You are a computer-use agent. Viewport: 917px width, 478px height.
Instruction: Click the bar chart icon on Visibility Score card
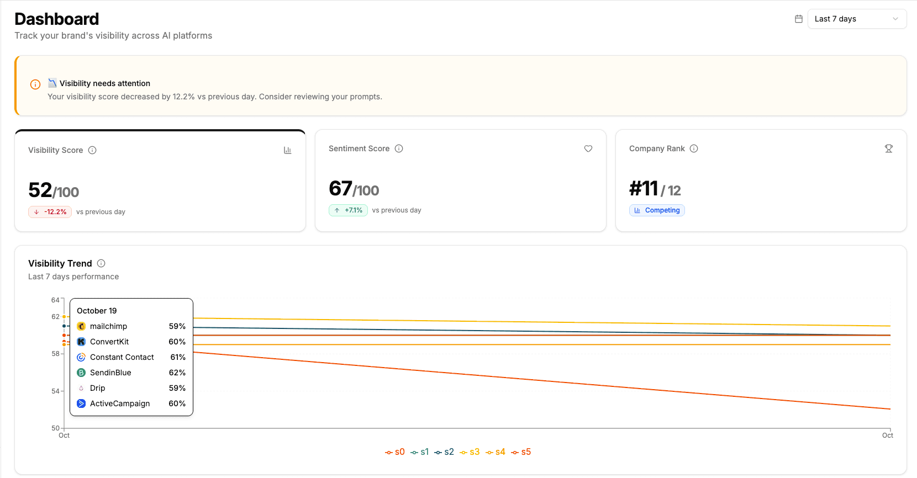click(287, 150)
